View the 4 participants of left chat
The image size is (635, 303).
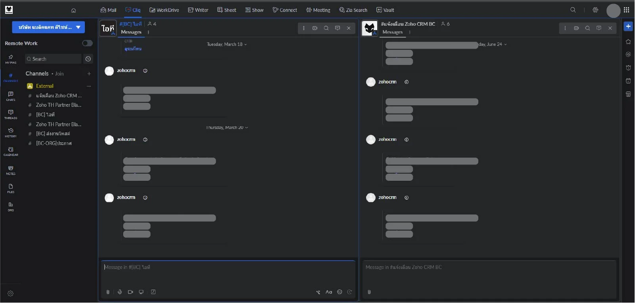pyautogui.click(x=152, y=24)
